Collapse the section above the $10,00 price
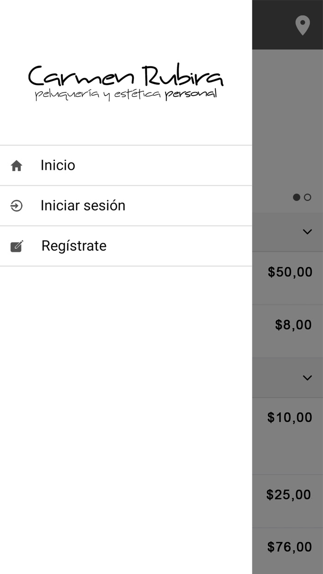 (x=307, y=378)
